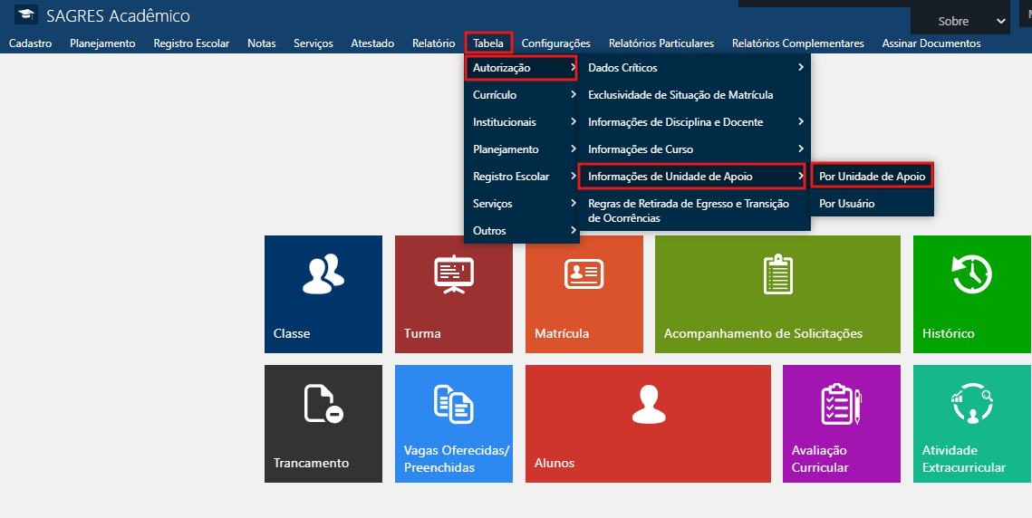Expand the Sobre dropdown arrow
Image resolution: width=1032 pixels, height=518 pixels.
[x=1000, y=22]
